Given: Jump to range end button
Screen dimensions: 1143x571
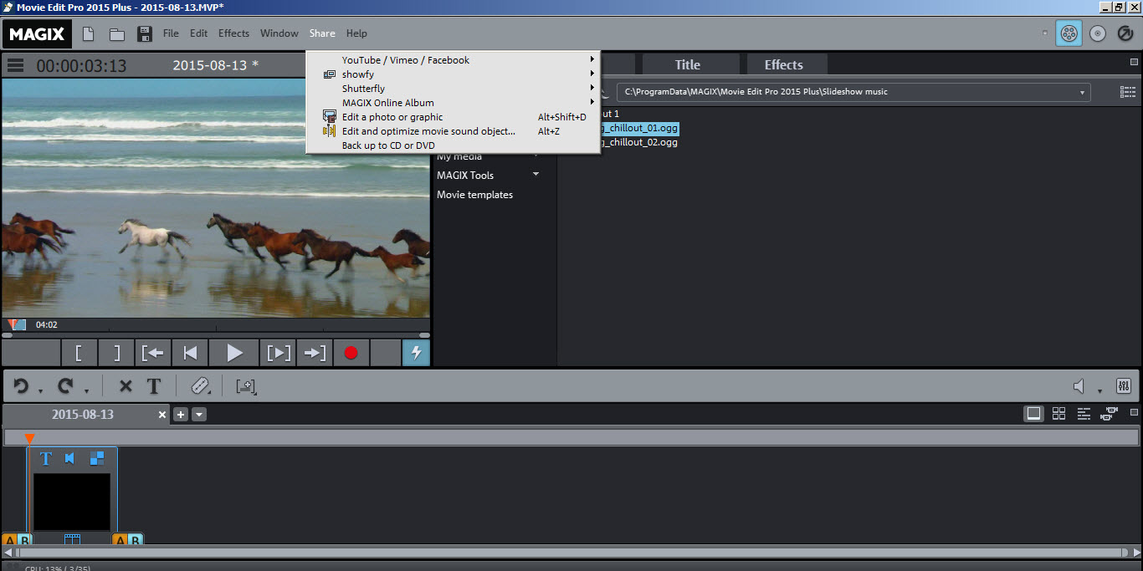Looking at the screenshot, I should [315, 353].
